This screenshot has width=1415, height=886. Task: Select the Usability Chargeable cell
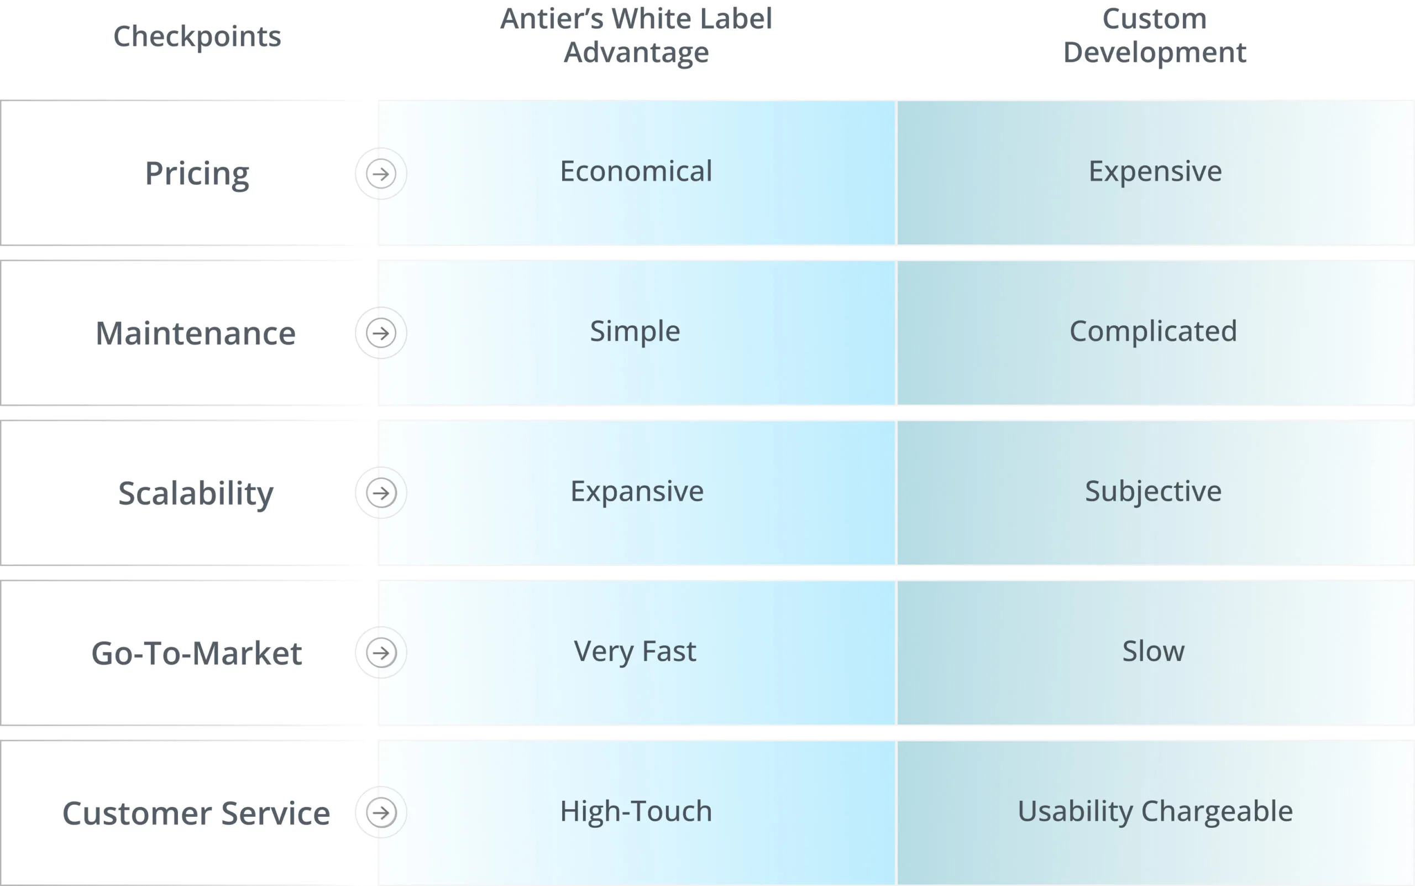pos(1155,811)
